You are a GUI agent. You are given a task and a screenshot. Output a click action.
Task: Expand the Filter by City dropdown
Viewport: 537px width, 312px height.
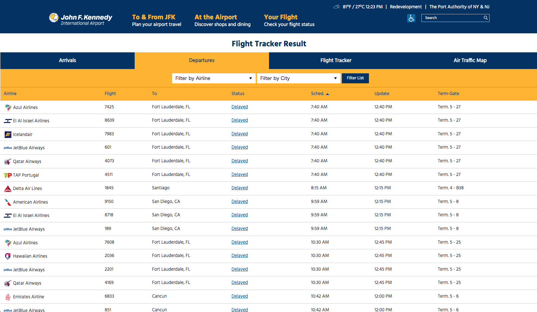[298, 78]
